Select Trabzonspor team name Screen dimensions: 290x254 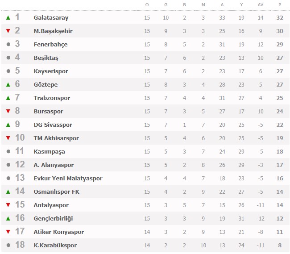coord(52,98)
